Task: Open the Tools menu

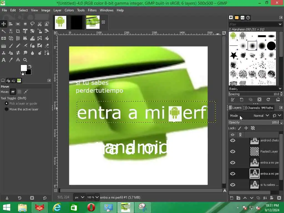Action: (x=81, y=10)
